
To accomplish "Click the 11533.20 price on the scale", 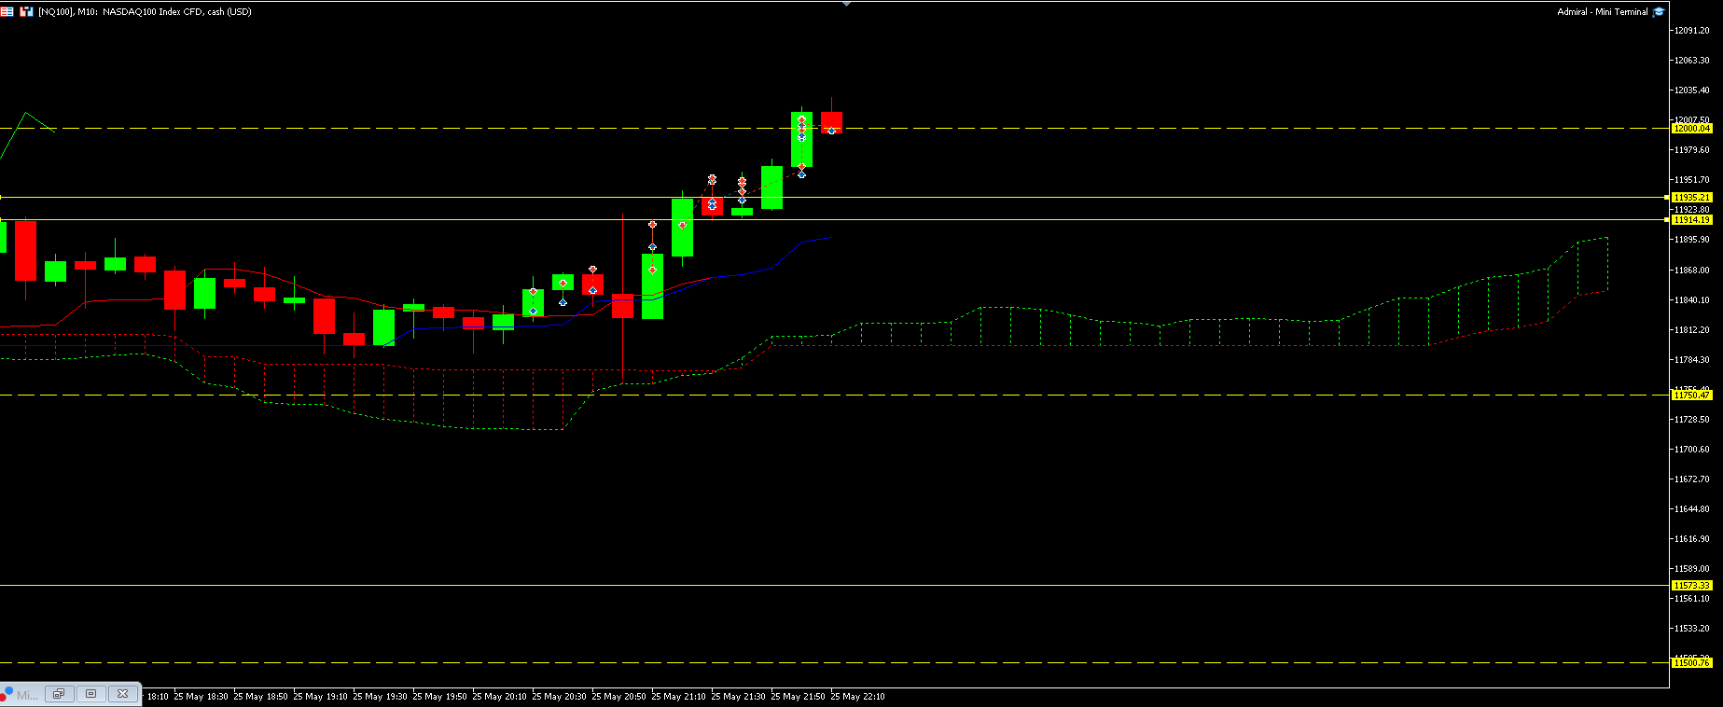I will coord(1692,629).
